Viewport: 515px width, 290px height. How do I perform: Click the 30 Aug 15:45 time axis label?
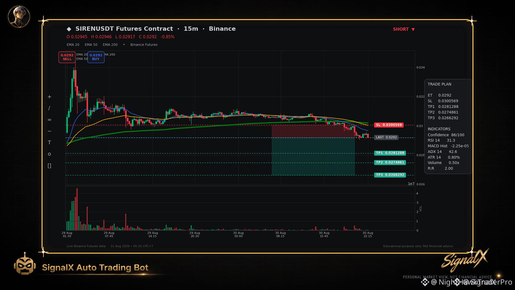(324, 235)
